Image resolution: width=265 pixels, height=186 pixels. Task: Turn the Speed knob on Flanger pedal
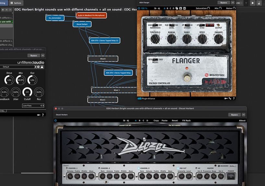pos(202,39)
